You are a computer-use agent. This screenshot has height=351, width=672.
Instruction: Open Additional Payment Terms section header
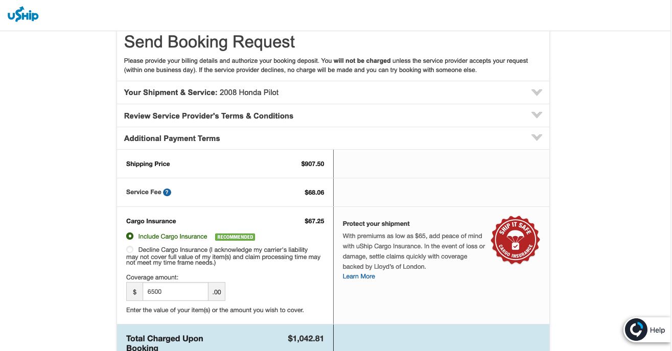(333, 138)
